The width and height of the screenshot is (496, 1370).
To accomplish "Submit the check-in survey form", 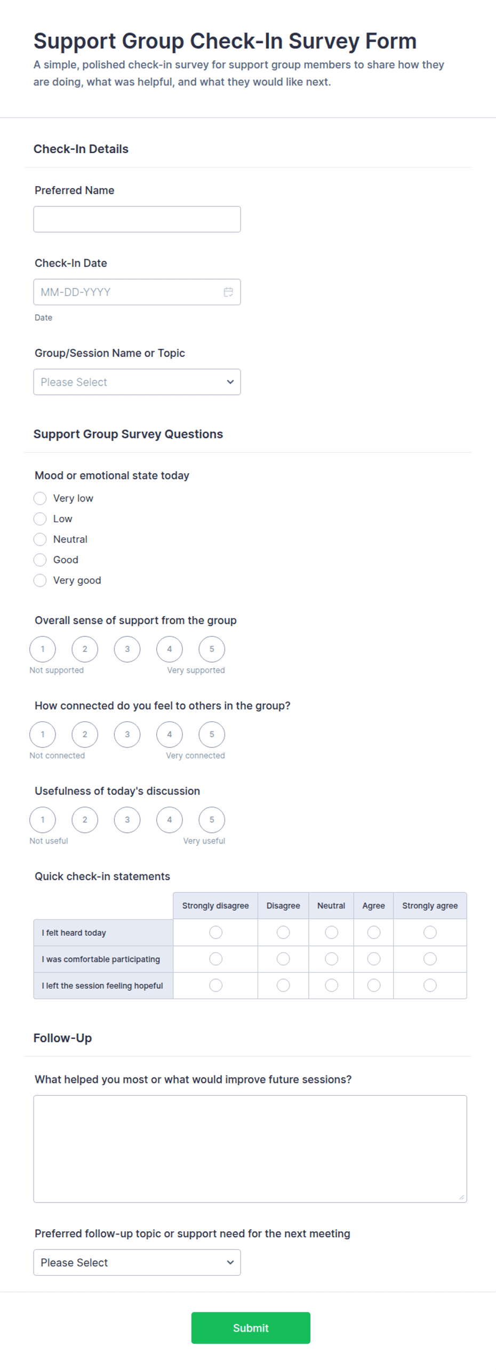I will (x=251, y=1328).
